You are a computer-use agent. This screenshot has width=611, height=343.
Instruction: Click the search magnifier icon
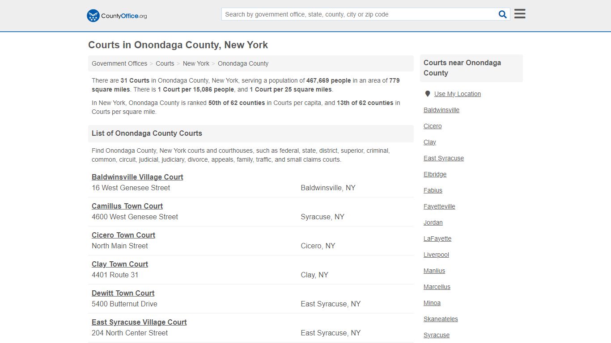[x=503, y=14]
